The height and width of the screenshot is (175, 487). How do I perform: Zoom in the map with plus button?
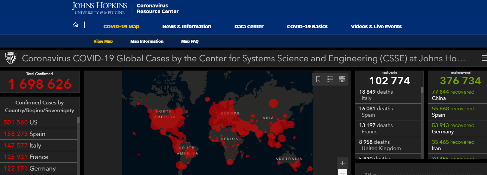[342, 163]
